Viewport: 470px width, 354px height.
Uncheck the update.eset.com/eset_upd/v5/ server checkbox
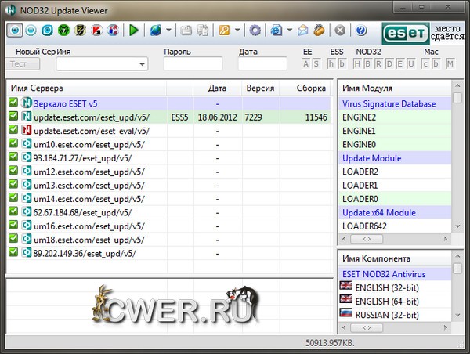(x=13, y=116)
